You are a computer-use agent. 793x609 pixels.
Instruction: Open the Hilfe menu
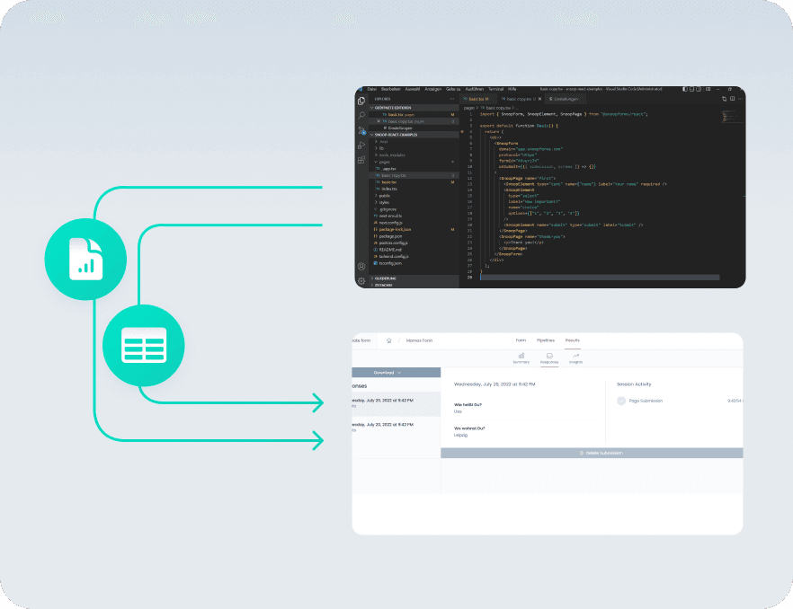tap(512, 89)
